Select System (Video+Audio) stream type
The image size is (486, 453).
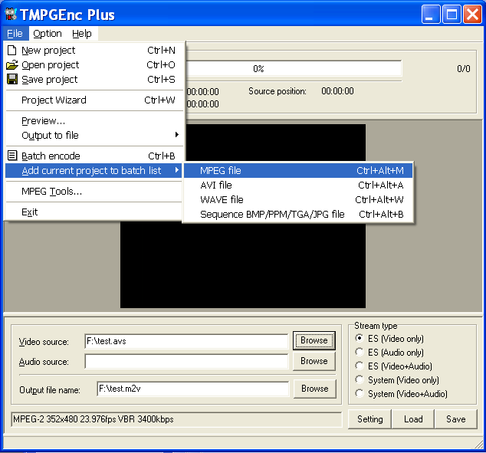point(402,393)
